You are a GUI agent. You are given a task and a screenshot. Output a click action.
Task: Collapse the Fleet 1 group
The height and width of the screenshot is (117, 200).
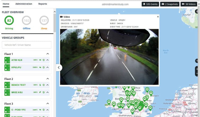[x=48, y=54]
